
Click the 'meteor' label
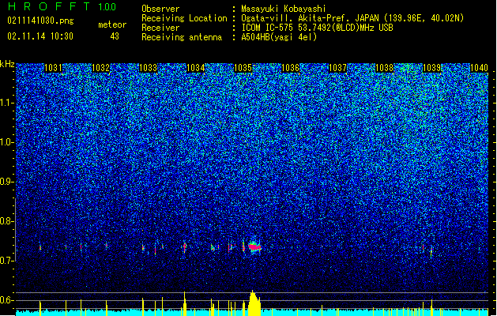[112, 24]
